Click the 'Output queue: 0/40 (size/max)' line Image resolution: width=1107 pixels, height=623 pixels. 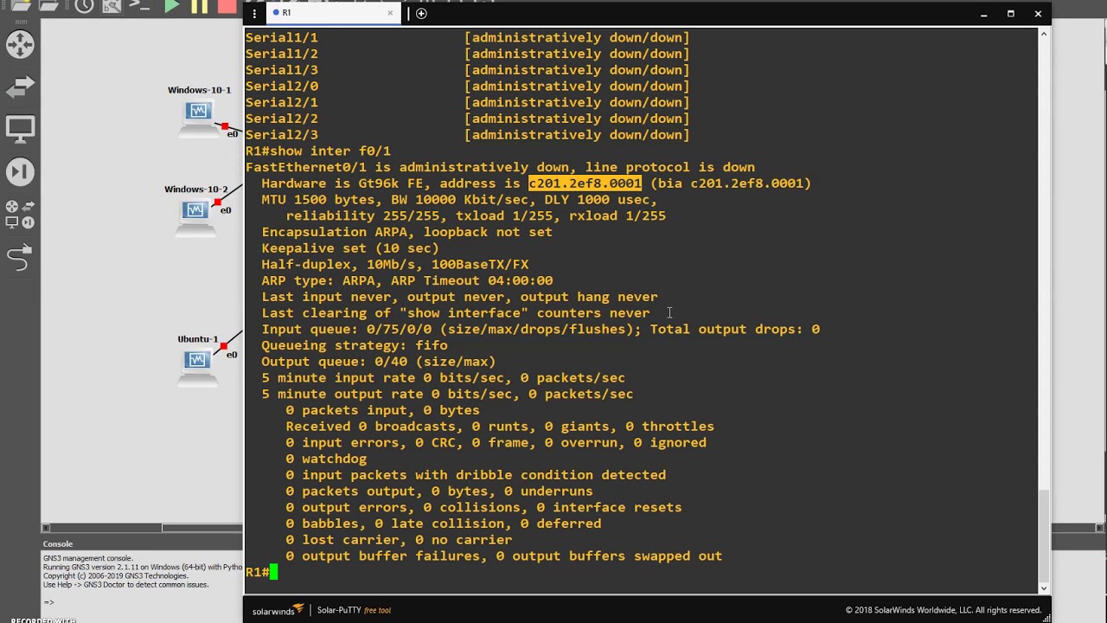pos(379,362)
